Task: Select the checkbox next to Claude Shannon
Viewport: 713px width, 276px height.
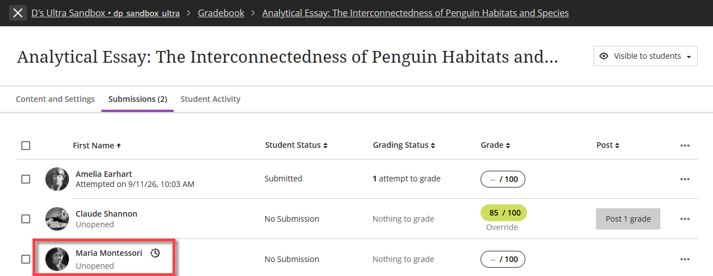Action: click(x=26, y=219)
